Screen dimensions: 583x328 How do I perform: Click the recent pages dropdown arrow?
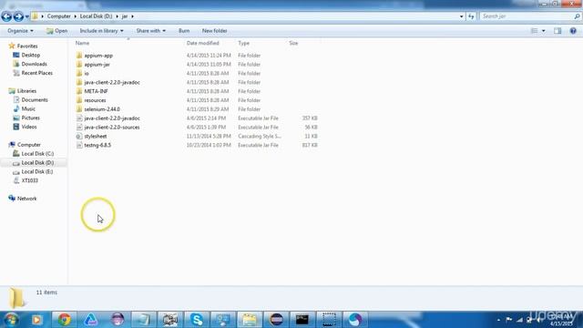coord(27,16)
